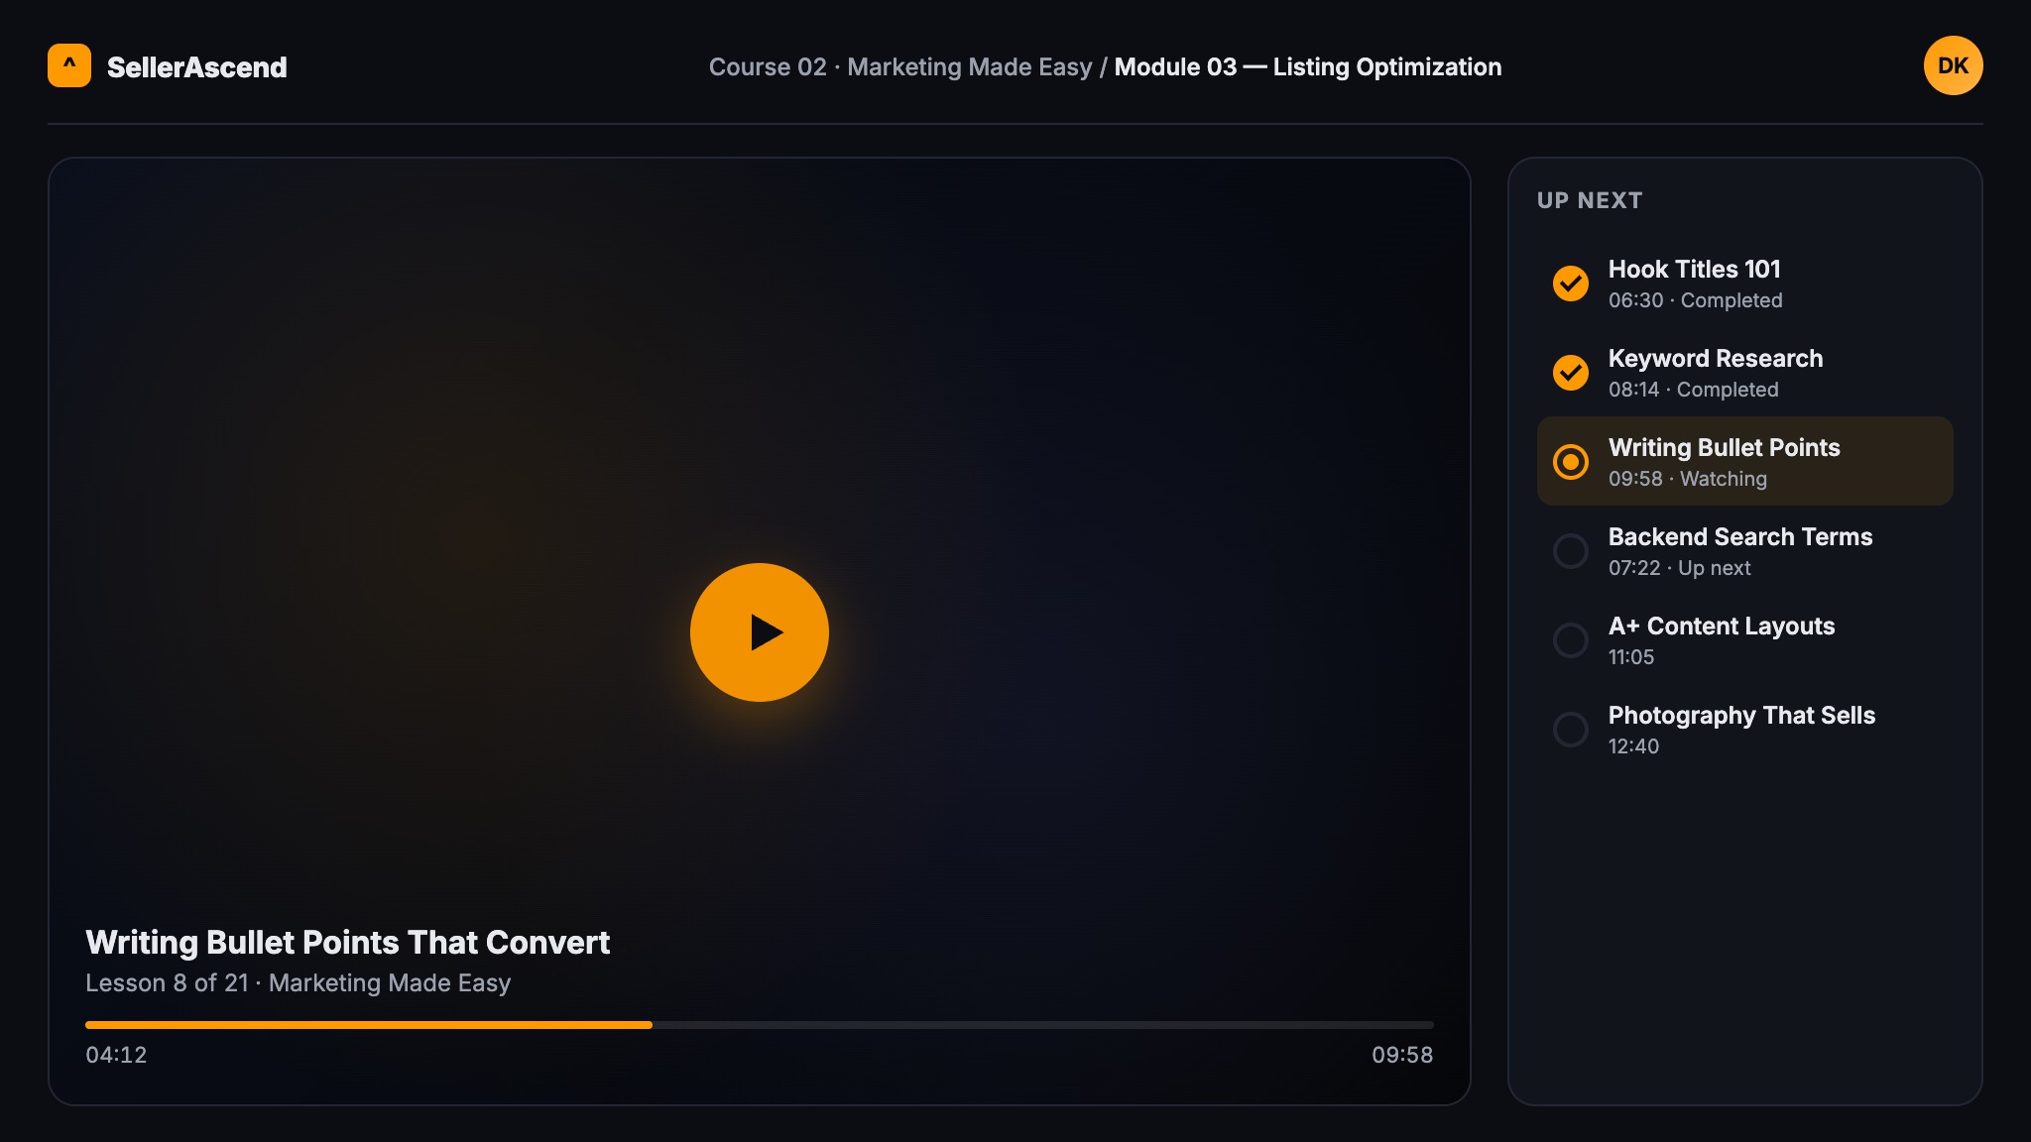Click the elapsed time 04:12
Screen dimensions: 2031x1142
point(116,1055)
